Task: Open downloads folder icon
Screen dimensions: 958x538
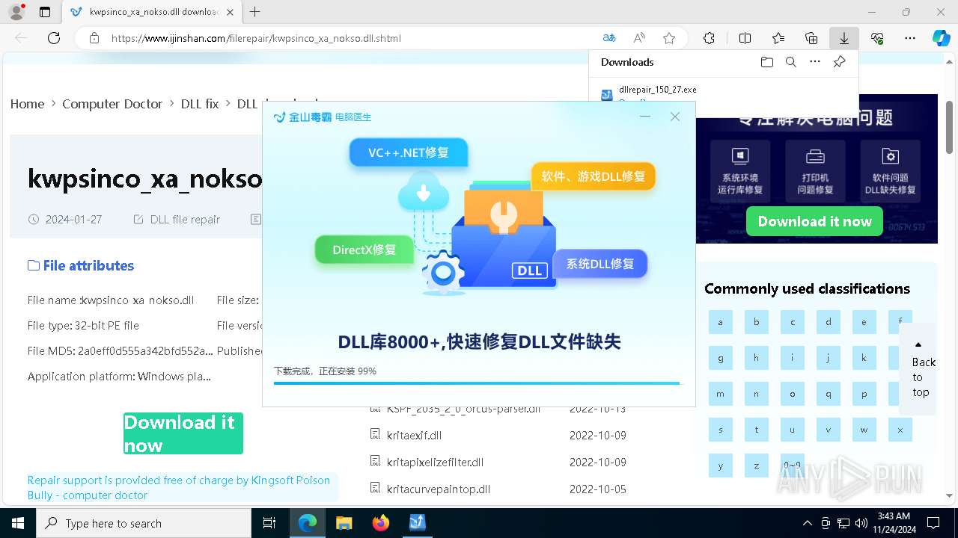Action: [766, 62]
